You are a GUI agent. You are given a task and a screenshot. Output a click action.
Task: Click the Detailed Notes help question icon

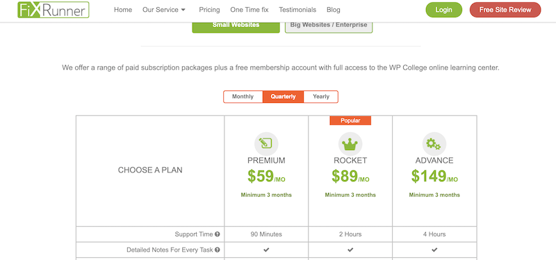click(x=218, y=250)
